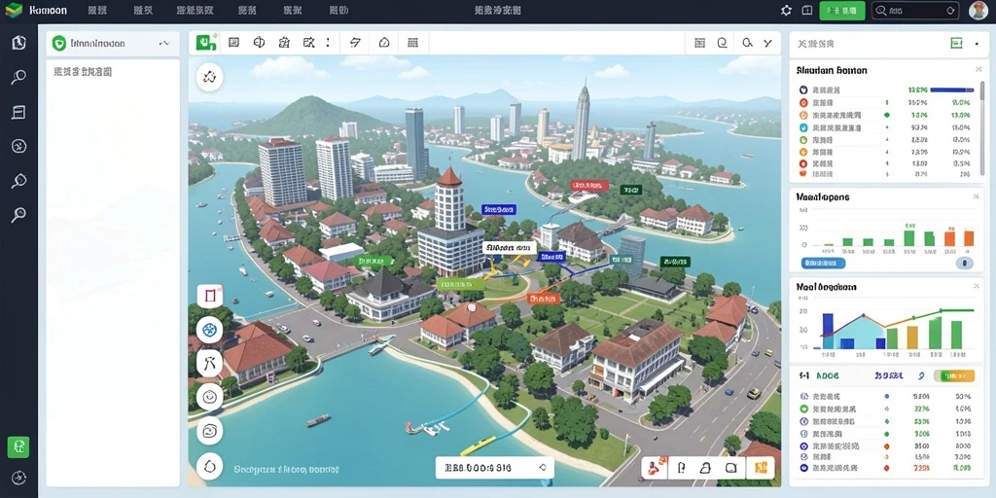Viewport: 996px width, 498px height.
Task: Click the round spiral button on map
Action: click(210, 431)
